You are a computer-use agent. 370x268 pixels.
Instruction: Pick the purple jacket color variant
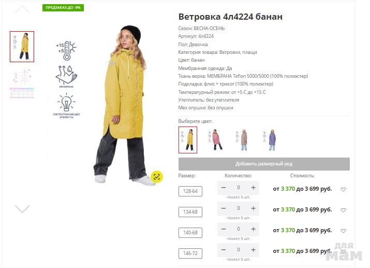270,140
